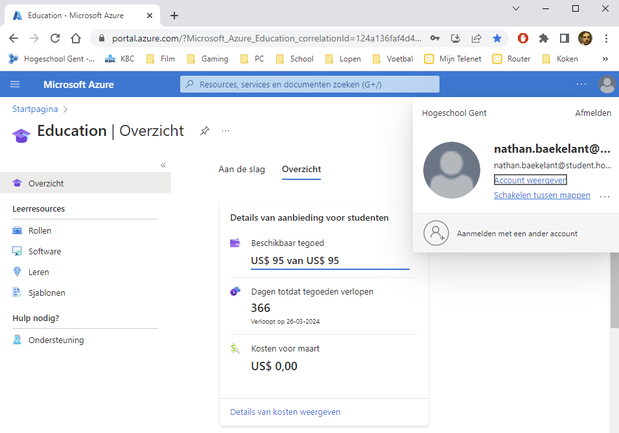Collapse the Education side menu
Viewport: 619px width, 433px height.
tap(163, 165)
